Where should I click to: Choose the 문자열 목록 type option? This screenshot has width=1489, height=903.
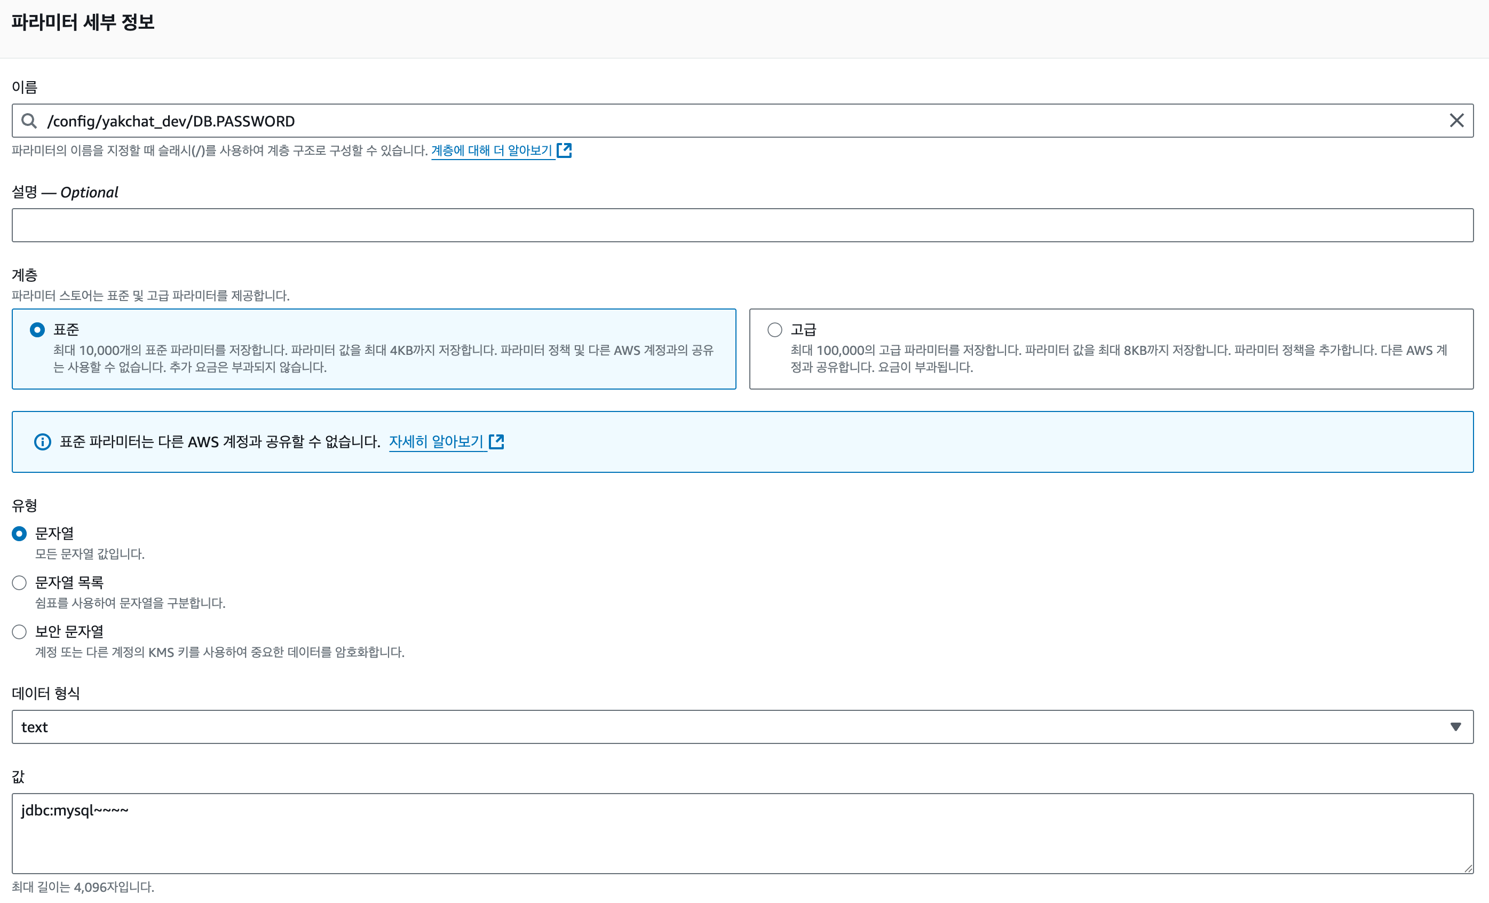(x=19, y=583)
